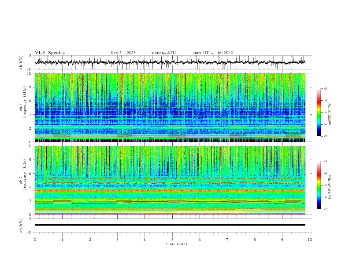Click the "-3" tick on ch.1 colorbar
The height and width of the screenshot is (269, 349).
[x=325, y=88]
